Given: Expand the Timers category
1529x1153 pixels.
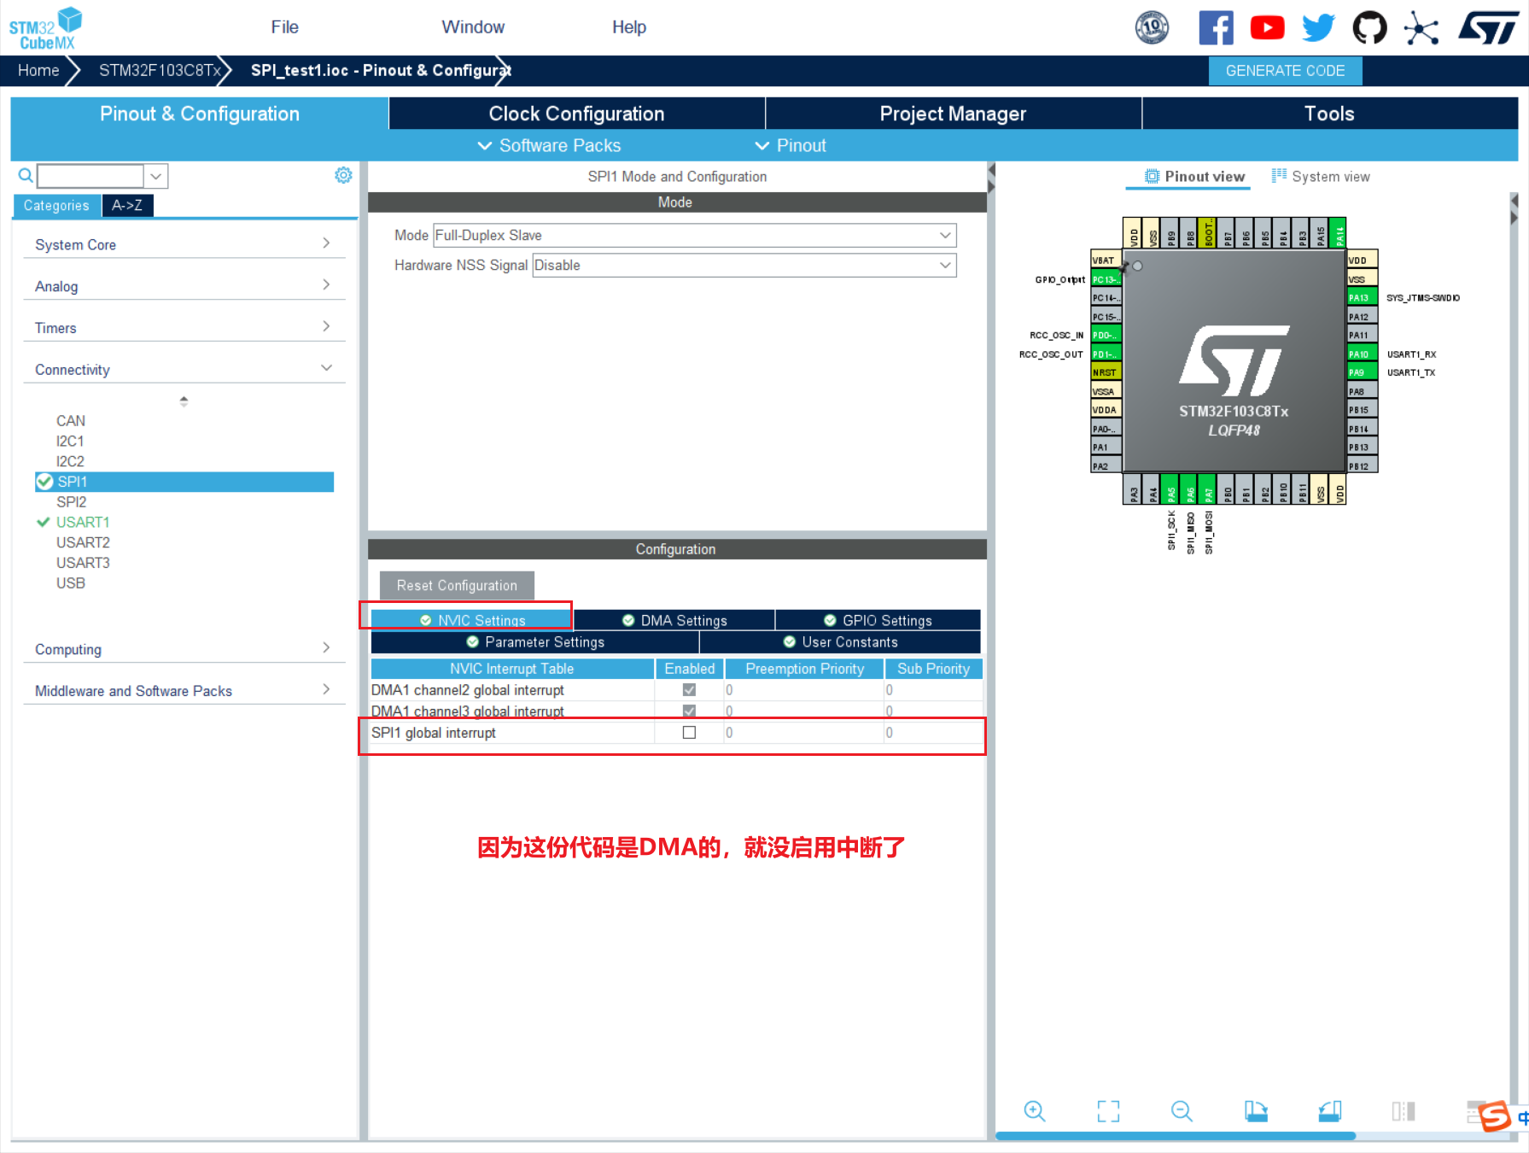Looking at the screenshot, I should pos(184,328).
